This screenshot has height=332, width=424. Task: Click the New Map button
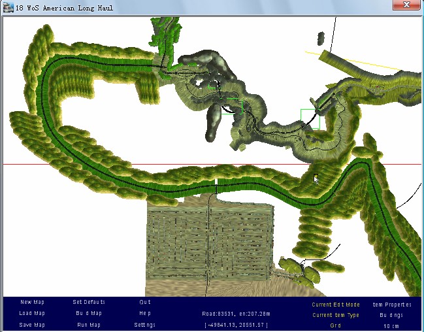click(x=32, y=302)
